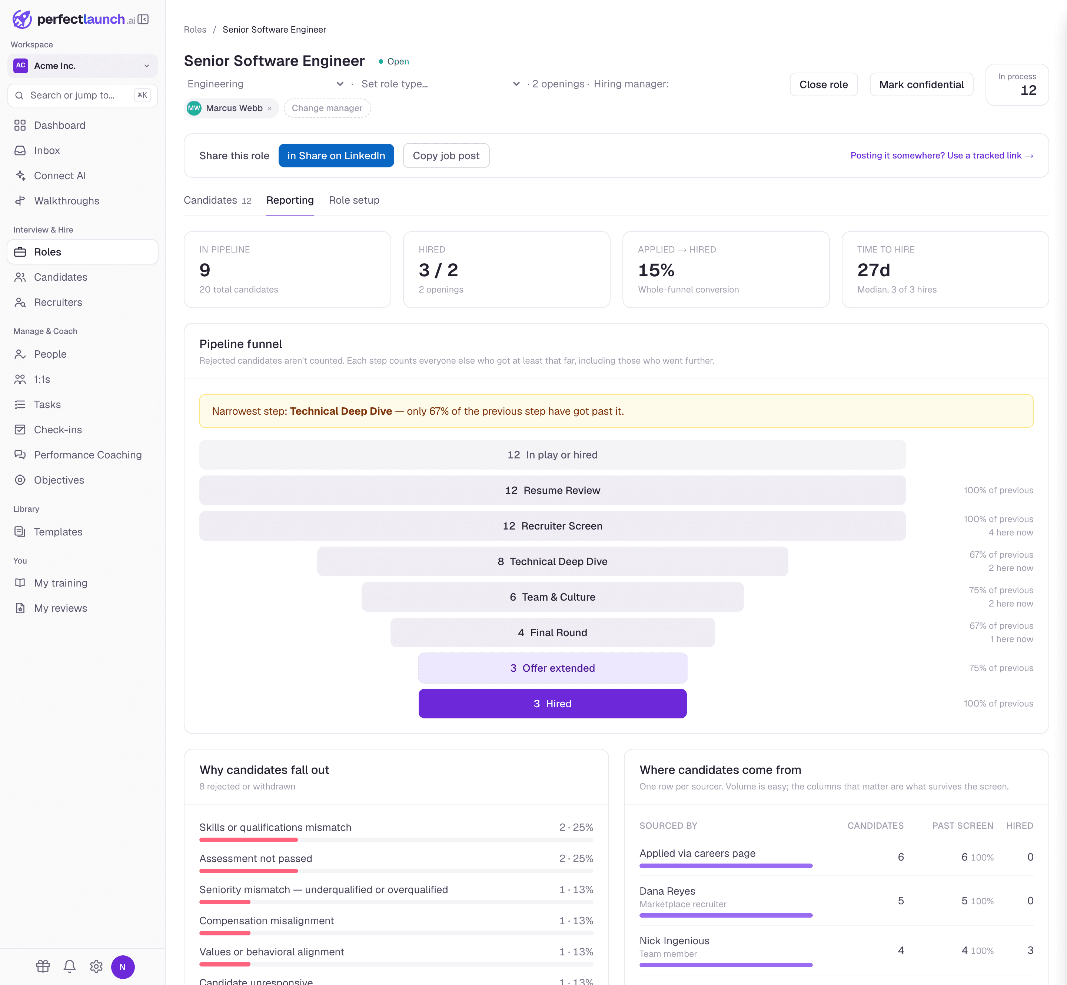Open the Inbox tray icon

tap(20, 150)
